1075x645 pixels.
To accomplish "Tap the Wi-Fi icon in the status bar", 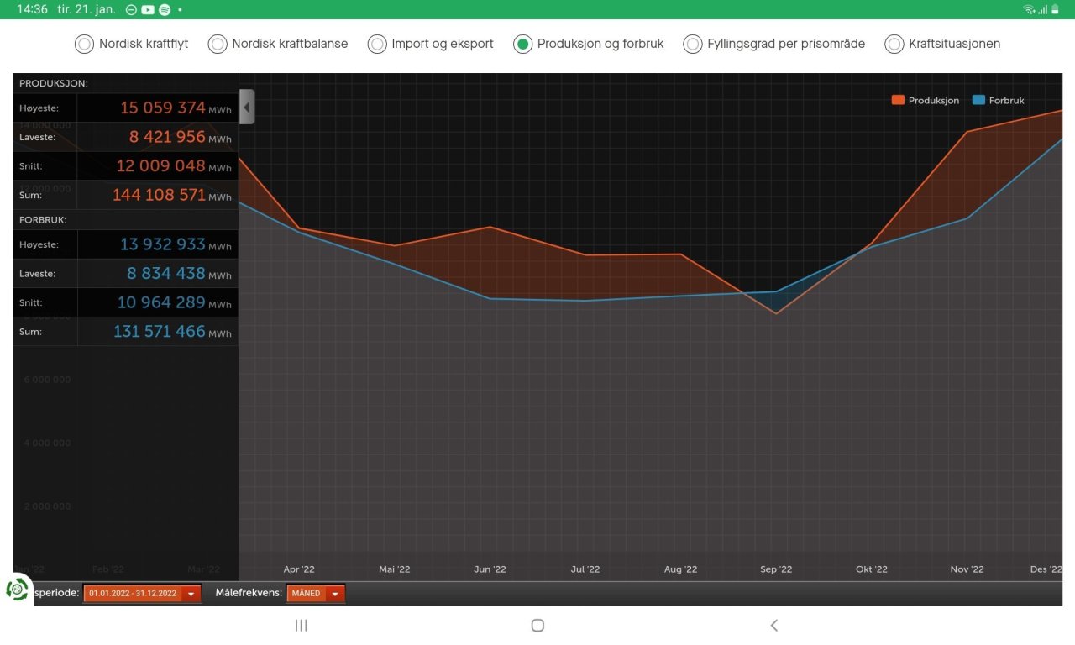I will [1029, 9].
